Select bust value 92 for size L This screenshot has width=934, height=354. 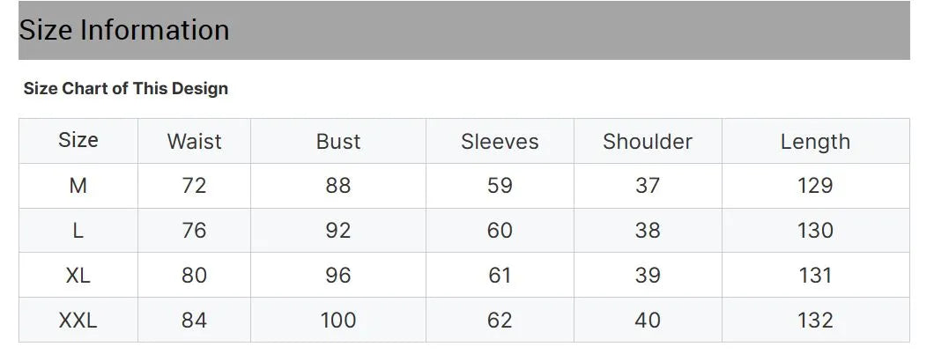tap(338, 231)
